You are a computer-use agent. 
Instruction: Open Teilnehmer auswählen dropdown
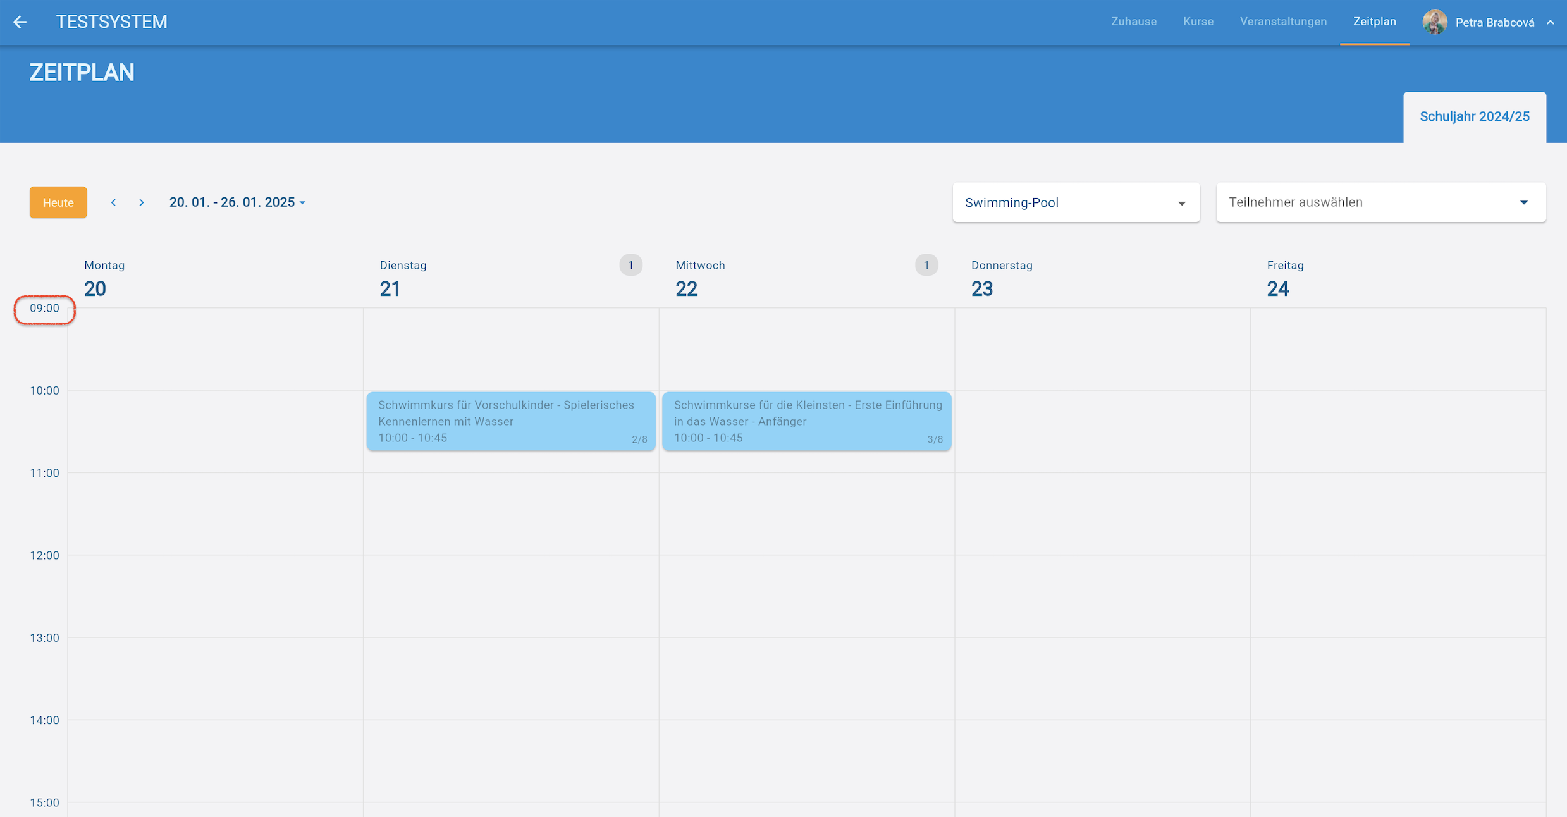(x=1380, y=202)
